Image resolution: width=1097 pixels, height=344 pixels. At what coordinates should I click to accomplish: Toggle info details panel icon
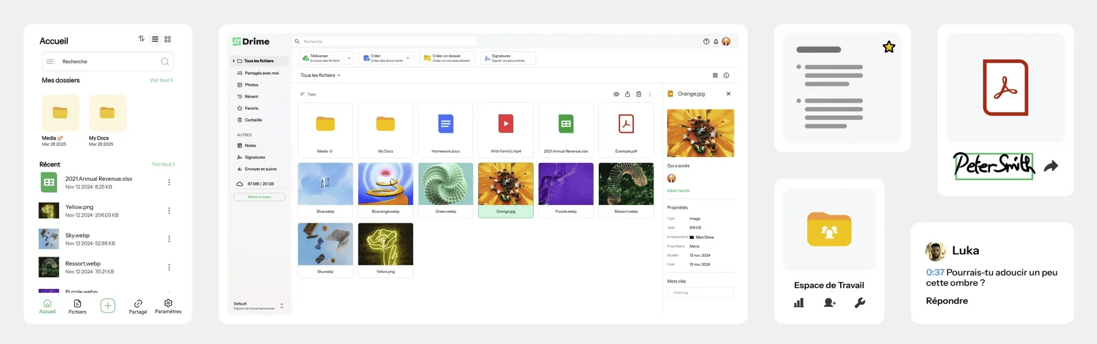(726, 75)
